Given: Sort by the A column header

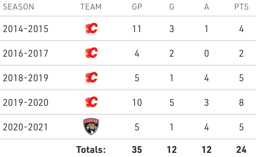Looking at the screenshot, I should point(207,7).
